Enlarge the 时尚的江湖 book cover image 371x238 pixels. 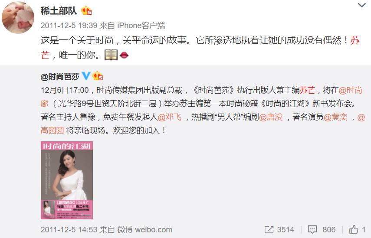coord(67,180)
